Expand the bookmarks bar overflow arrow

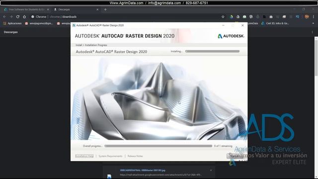point(313,23)
